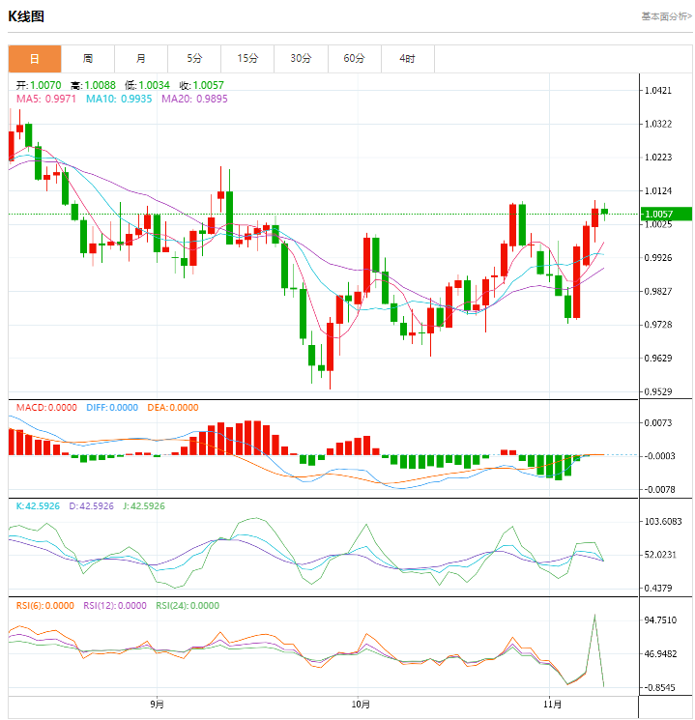The height and width of the screenshot is (720, 695).
Task: Click the RSI(6):0.0000 label
Action: pos(45,606)
